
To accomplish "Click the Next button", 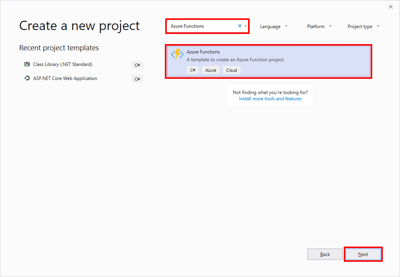I will pos(363,254).
